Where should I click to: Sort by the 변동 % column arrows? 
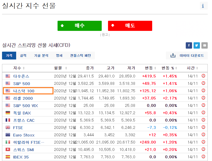[x=176, y=68]
